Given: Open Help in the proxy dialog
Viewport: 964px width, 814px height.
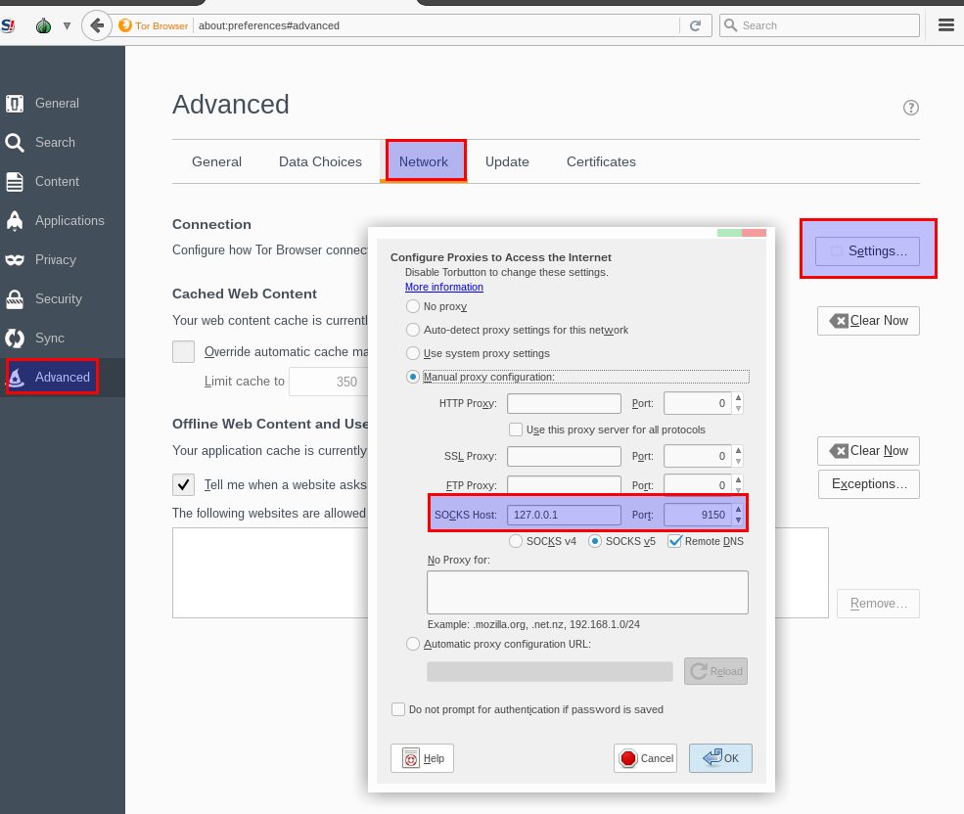Looking at the screenshot, I should click(423, 758).
